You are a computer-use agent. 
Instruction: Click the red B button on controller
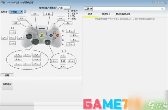coord(58,35)
